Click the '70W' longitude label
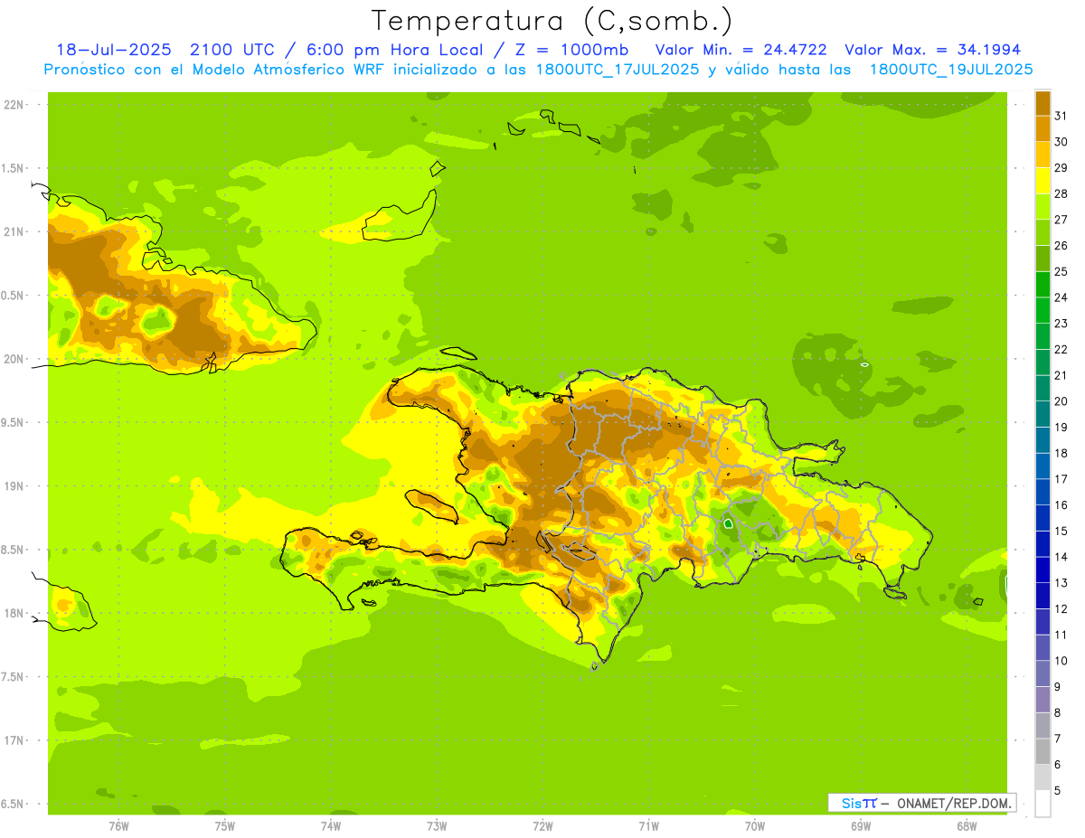This screenshot has width=1085, height=838. click(755, 826)
